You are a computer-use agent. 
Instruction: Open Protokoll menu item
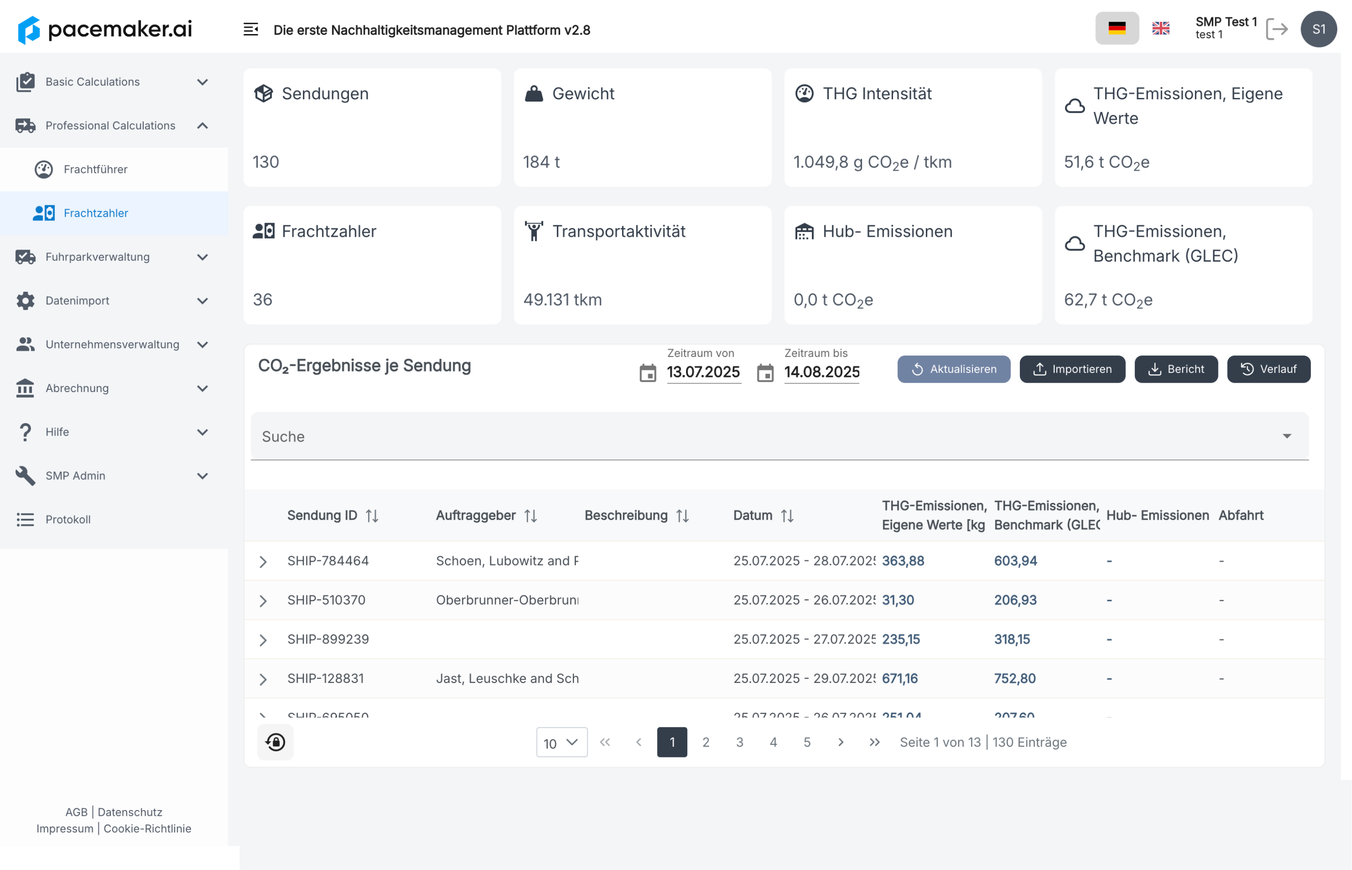coord(114,520)
